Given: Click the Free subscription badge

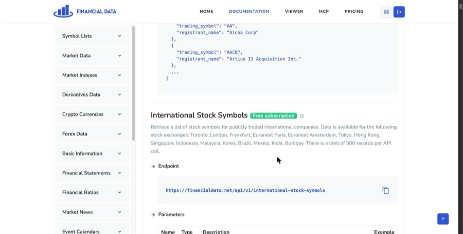Looking at the screenshot, I should click(274, 115).
